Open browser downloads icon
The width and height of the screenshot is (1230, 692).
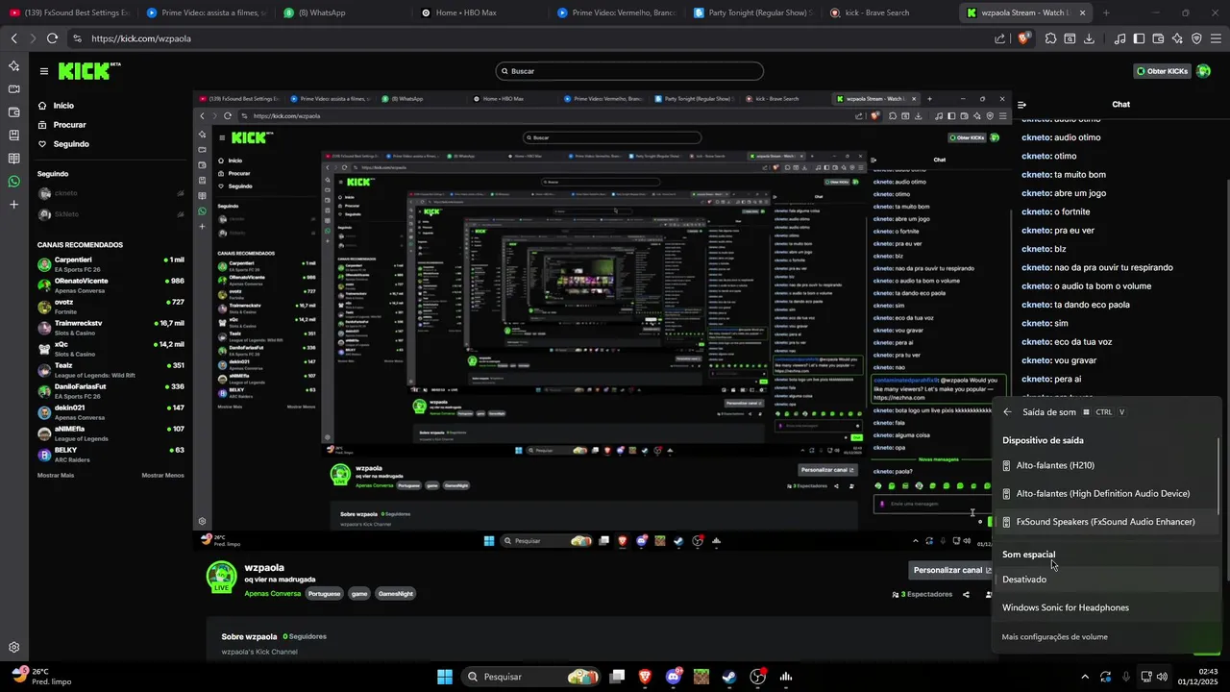point(1089,38)
